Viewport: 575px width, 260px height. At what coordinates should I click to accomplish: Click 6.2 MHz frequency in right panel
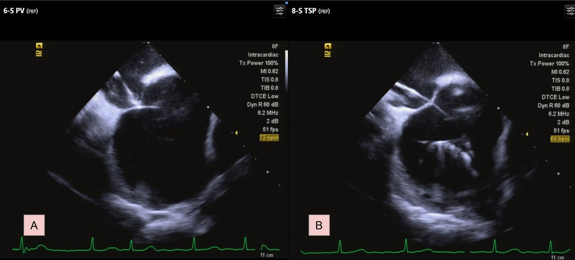pos(559,114)
